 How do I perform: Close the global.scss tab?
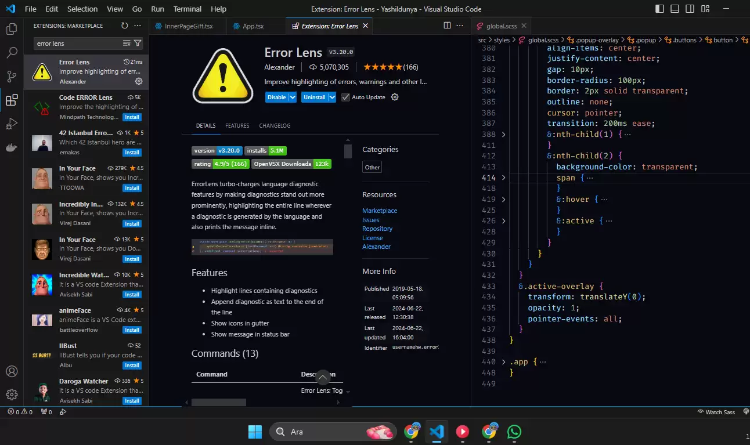[524, 26]
